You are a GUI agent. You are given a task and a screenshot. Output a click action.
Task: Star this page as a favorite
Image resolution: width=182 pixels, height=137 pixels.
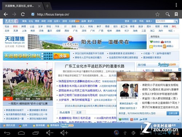[157, 14]
